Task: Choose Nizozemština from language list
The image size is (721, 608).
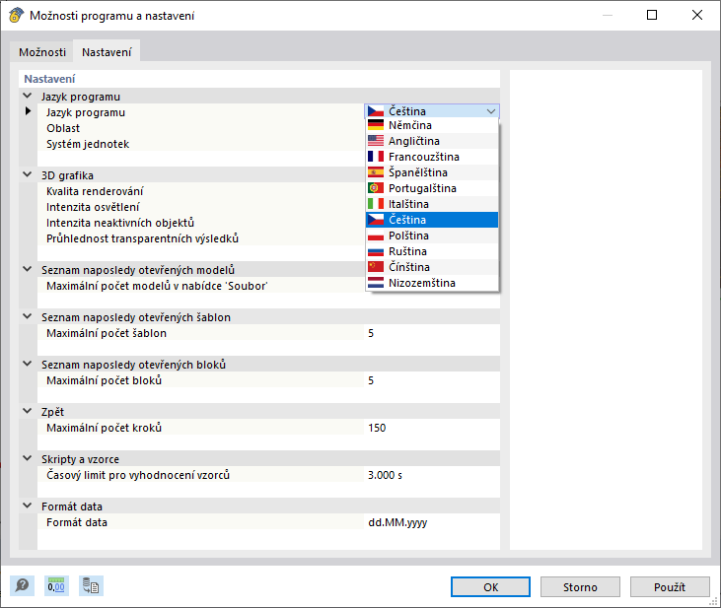Action: 432,283
